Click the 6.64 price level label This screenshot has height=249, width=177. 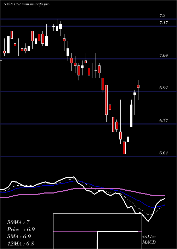[164, 153]
